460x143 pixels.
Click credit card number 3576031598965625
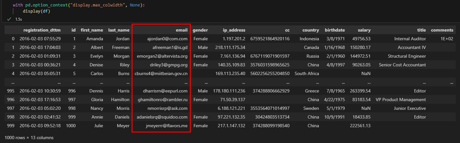[x=270, y=65]
